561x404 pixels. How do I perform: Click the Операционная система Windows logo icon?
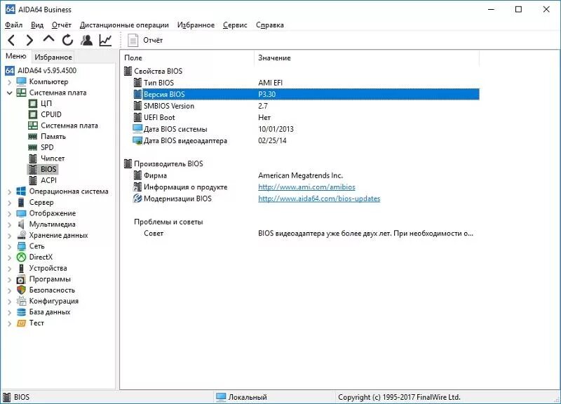pyautogui.click(x=21, y=191)
